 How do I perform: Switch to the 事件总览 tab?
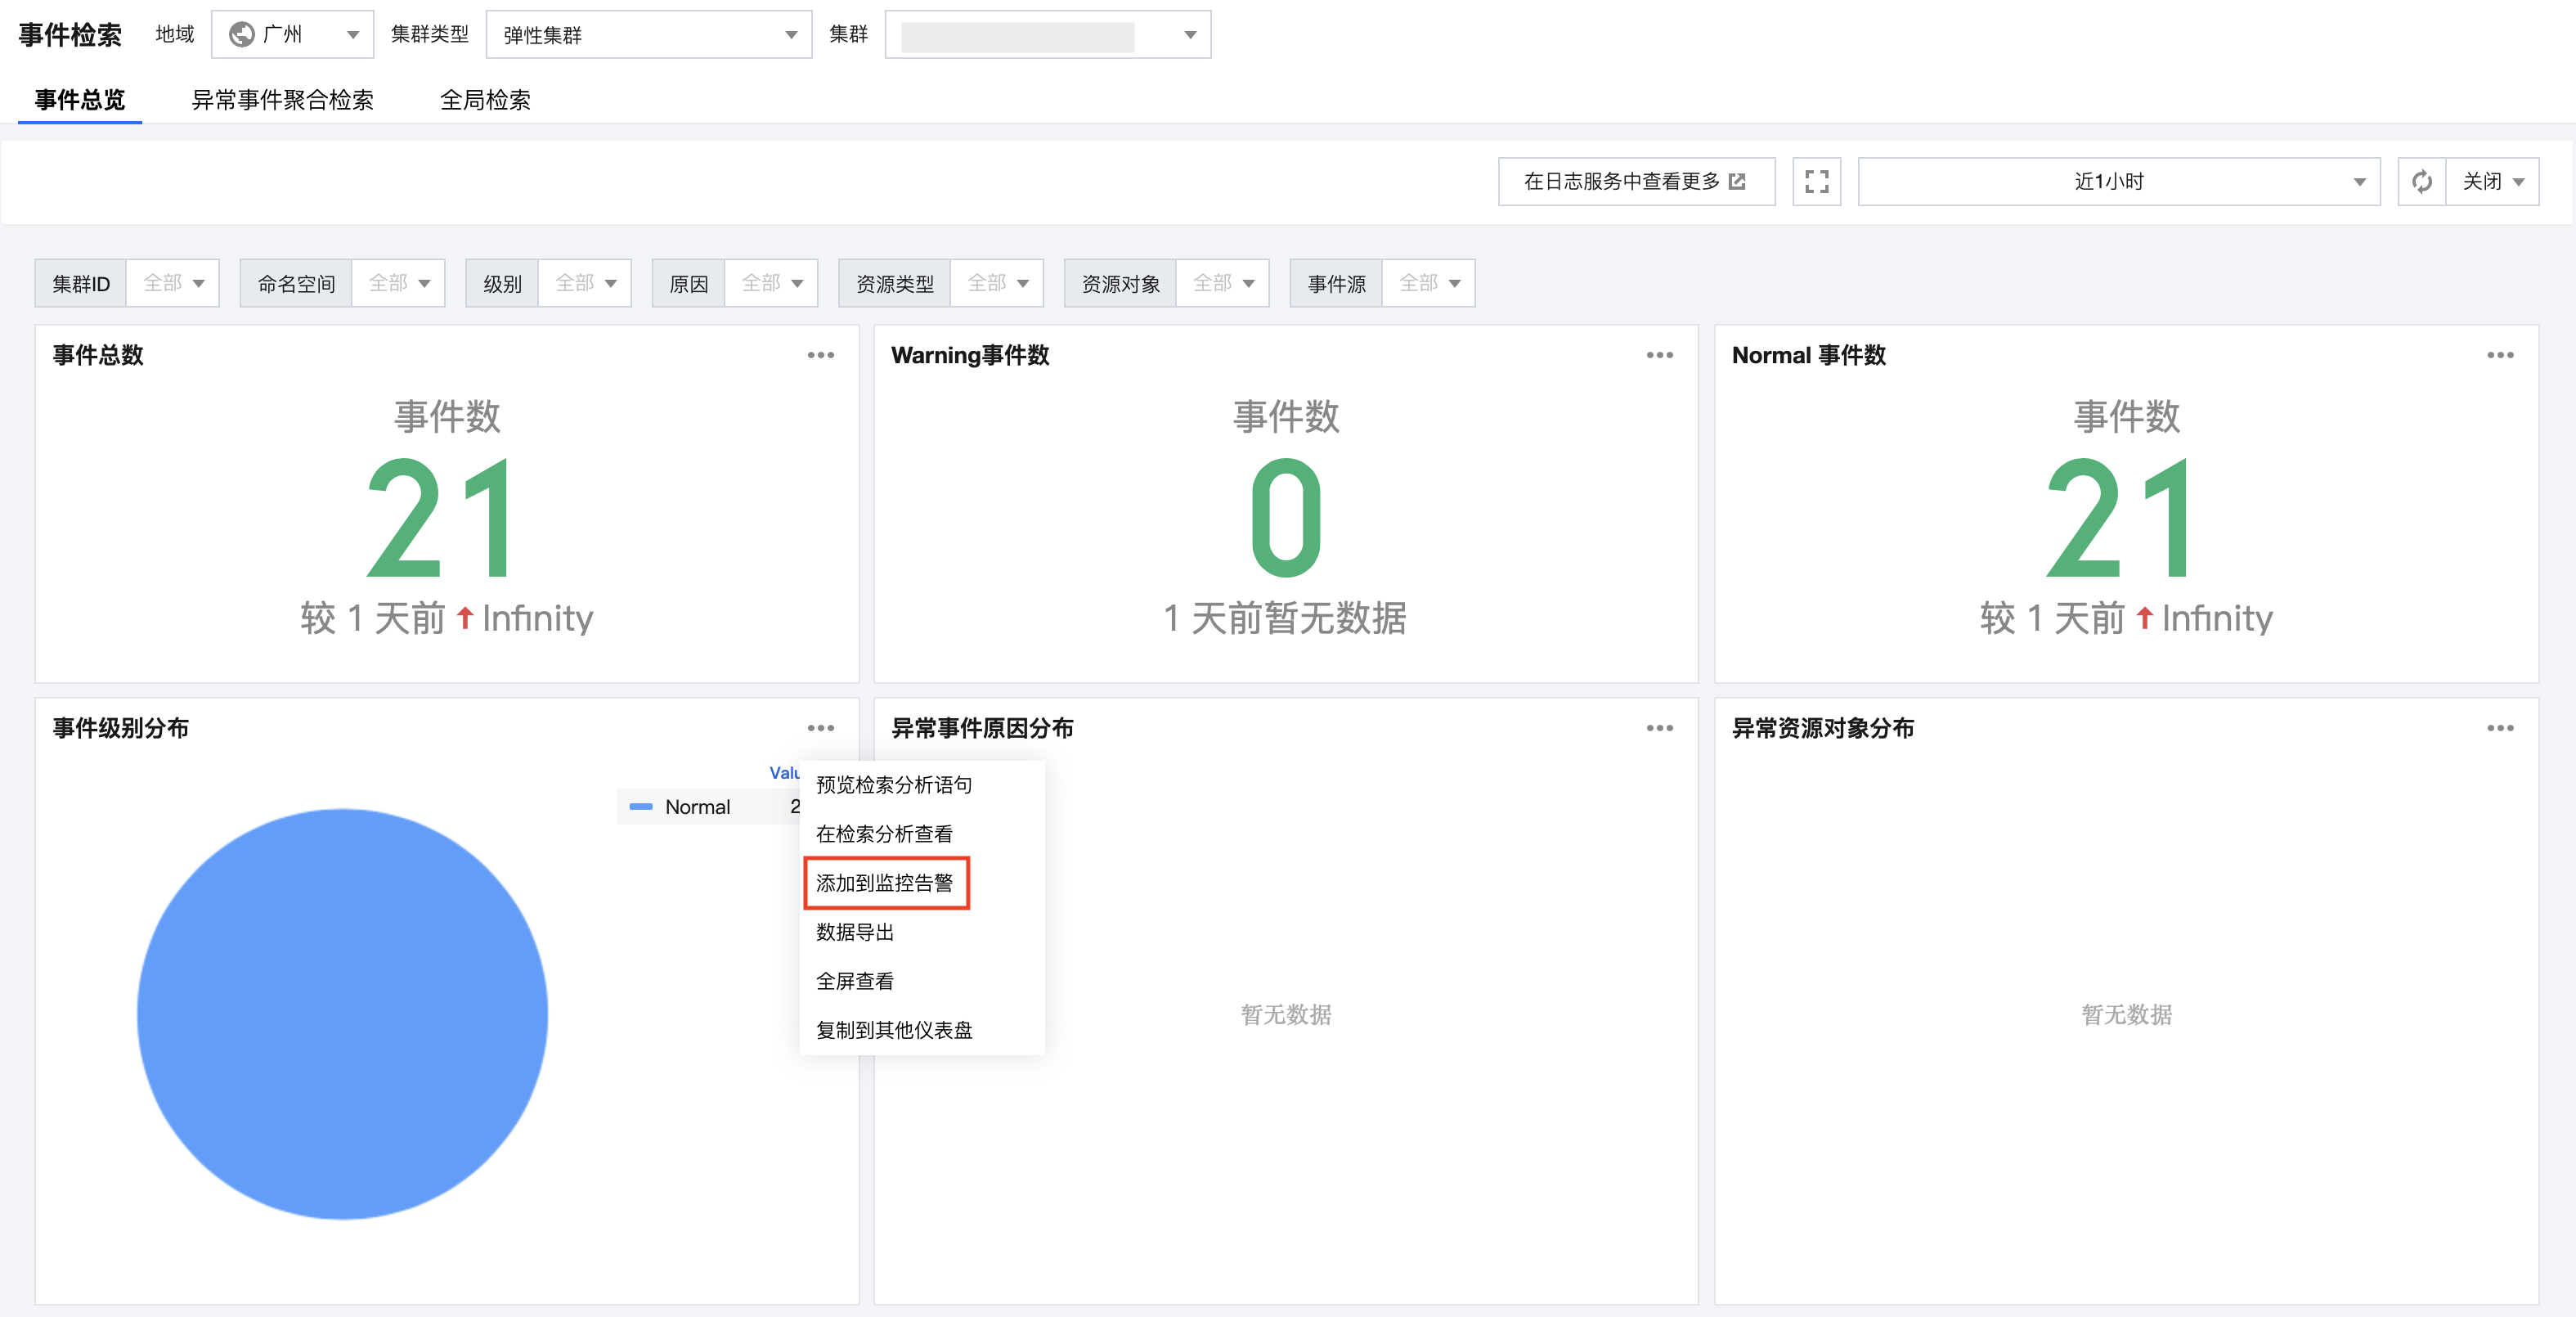80,100
